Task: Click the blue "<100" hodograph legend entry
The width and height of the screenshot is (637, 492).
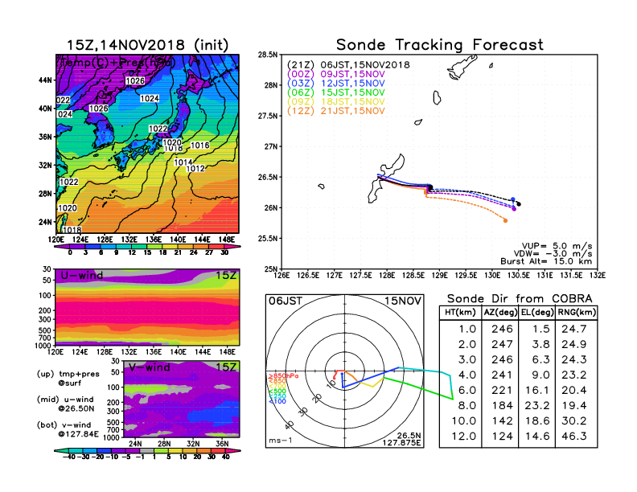Action: coord(277,401)
